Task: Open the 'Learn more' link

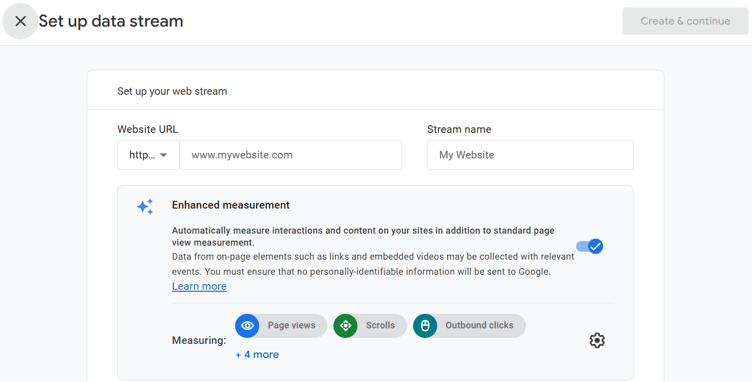Action: 199,286
